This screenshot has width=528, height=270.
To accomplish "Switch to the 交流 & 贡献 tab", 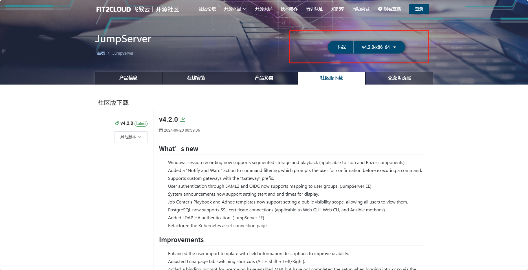I will 399,78.
